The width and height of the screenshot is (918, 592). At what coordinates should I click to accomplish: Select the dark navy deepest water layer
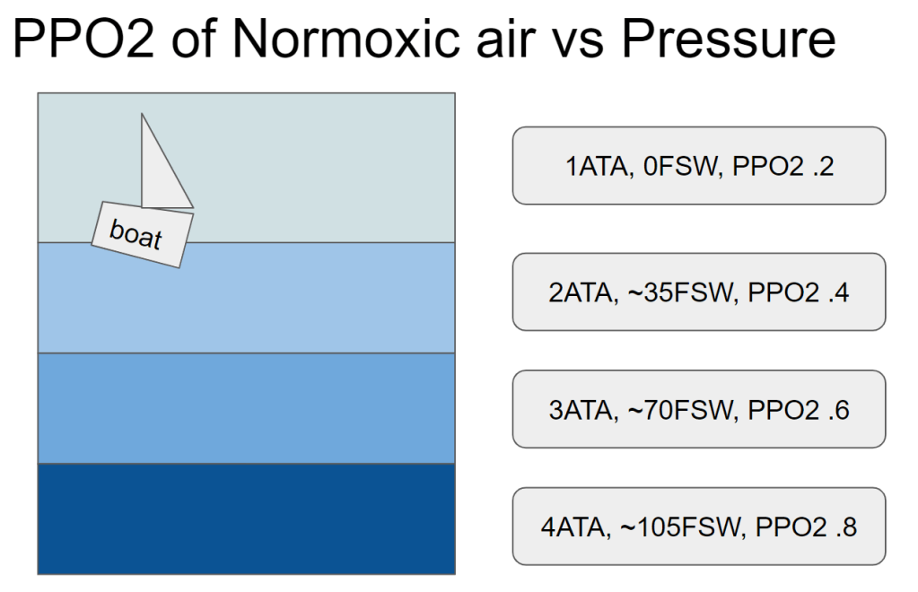(246, 518)
